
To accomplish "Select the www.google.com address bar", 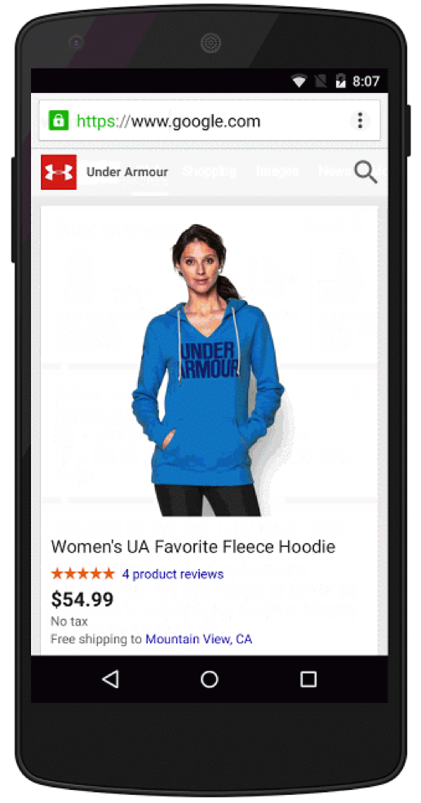I will pyautogui.click(x=209, y=121).
